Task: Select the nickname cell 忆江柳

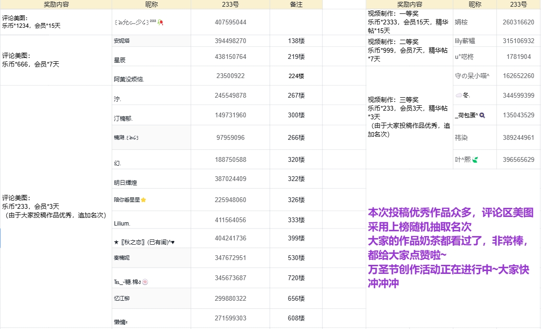Action: click(x=151, y=298)
